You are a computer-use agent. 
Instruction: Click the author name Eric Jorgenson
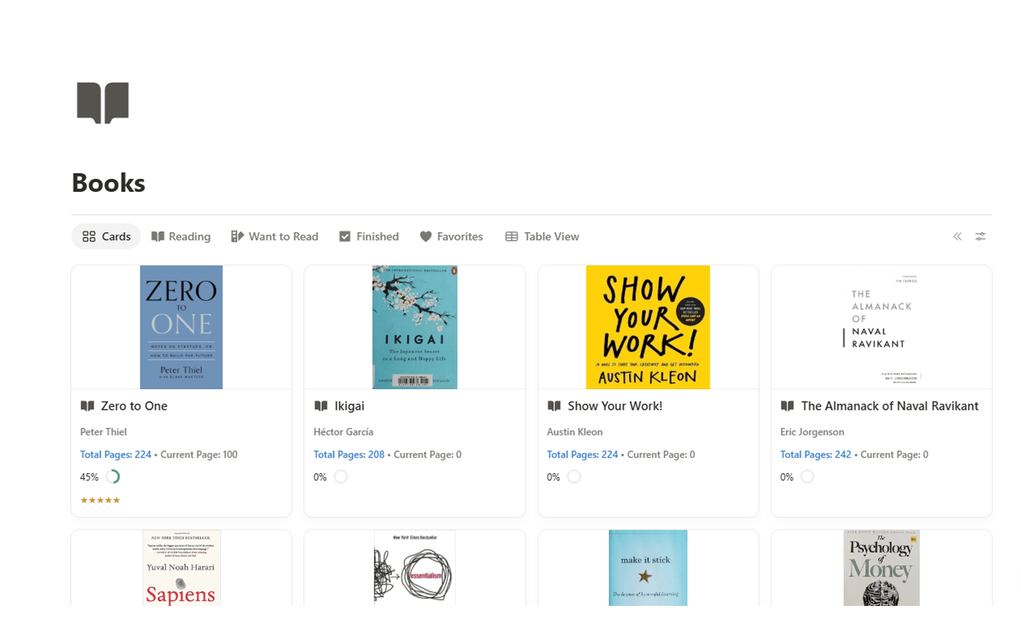(x=812, y=432)
